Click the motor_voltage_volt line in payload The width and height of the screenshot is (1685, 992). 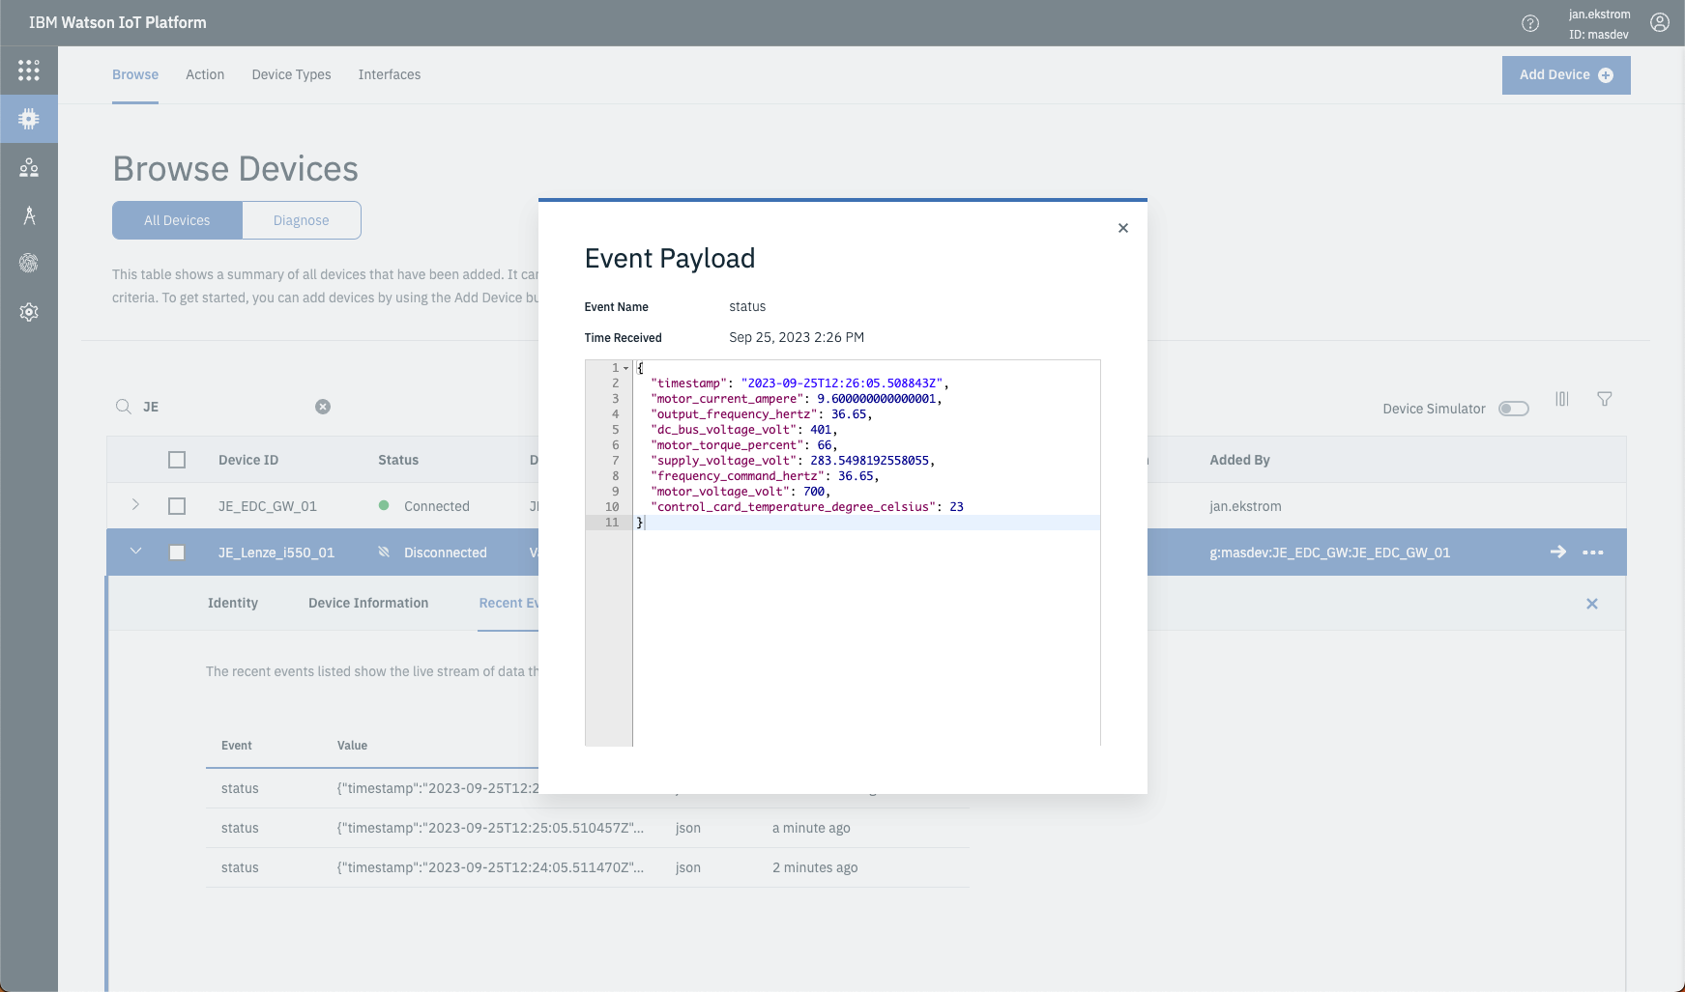741,492
